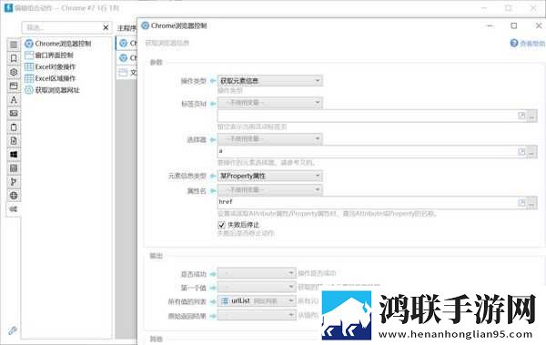The width and height of the screenshot is (546, 345).
Task: Select the window category icon in sidebar
Action: coord(14,86)
